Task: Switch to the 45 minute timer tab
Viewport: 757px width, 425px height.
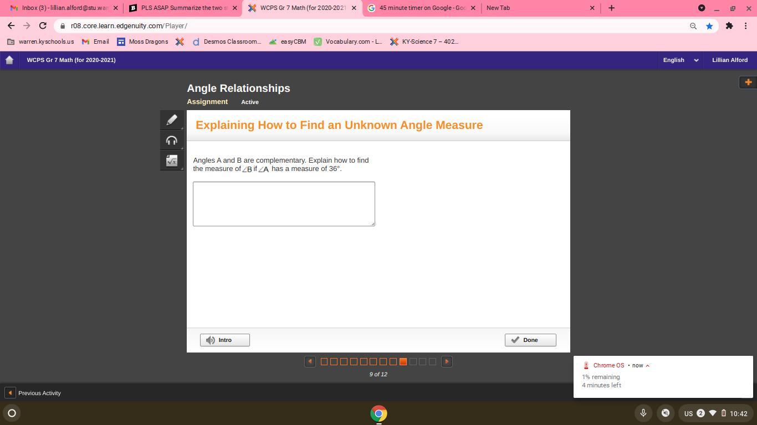Action: pos(422,8)
